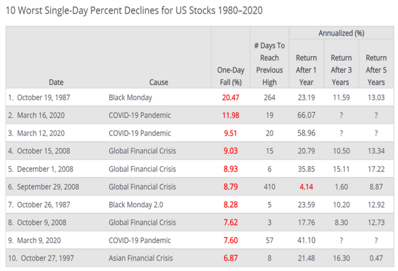
Task: Click the Return After 3 Years header
Action: (341, 70)
